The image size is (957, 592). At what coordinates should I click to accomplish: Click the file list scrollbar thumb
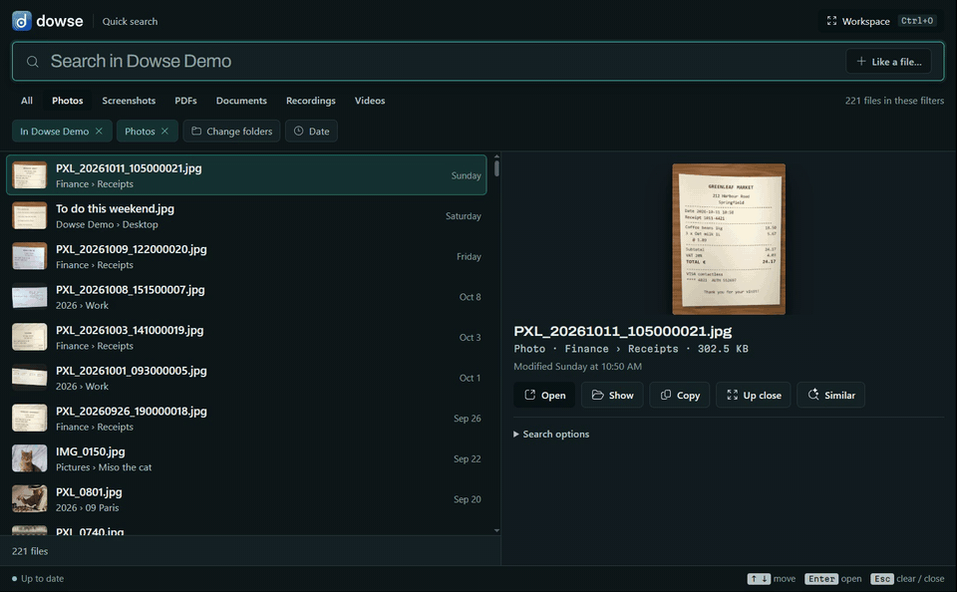coord(496,167)
